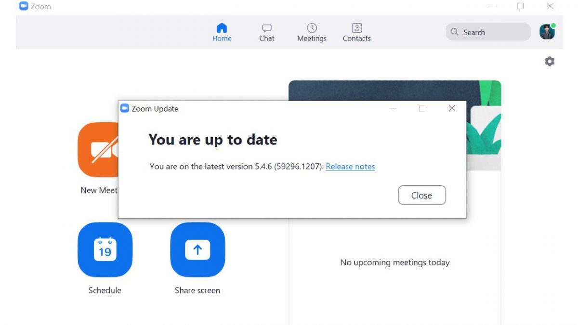Click the Share screen icon
Screen dimensions: 578x325
pos(197,249)
